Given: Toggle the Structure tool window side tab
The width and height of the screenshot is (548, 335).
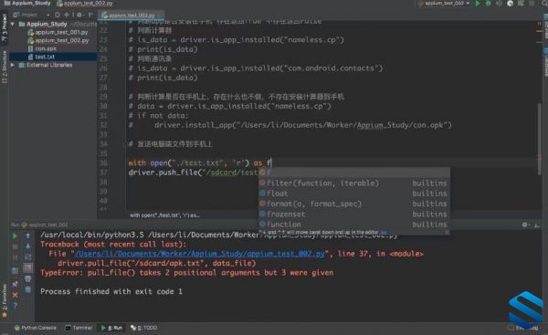Looking at the screenshot, I should pyautogui.click(x=5, y=67).
